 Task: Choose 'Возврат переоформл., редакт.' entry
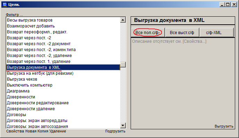(63, 32)
